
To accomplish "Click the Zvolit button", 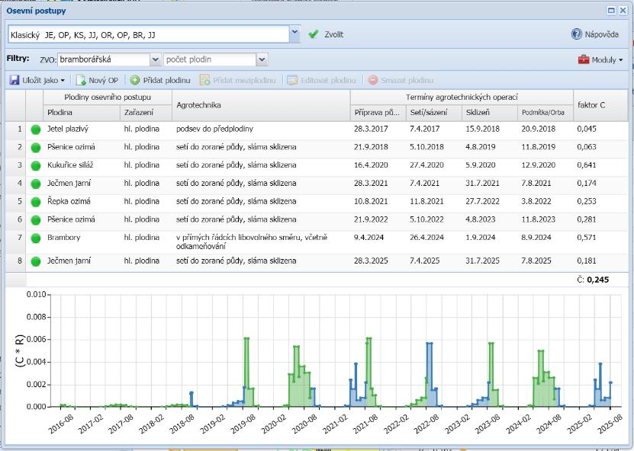I will pos(326,35).
